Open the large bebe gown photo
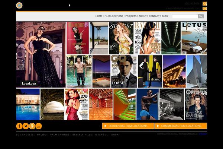Image resolution: width=223 pixels, height=149 pixels. 41,55
